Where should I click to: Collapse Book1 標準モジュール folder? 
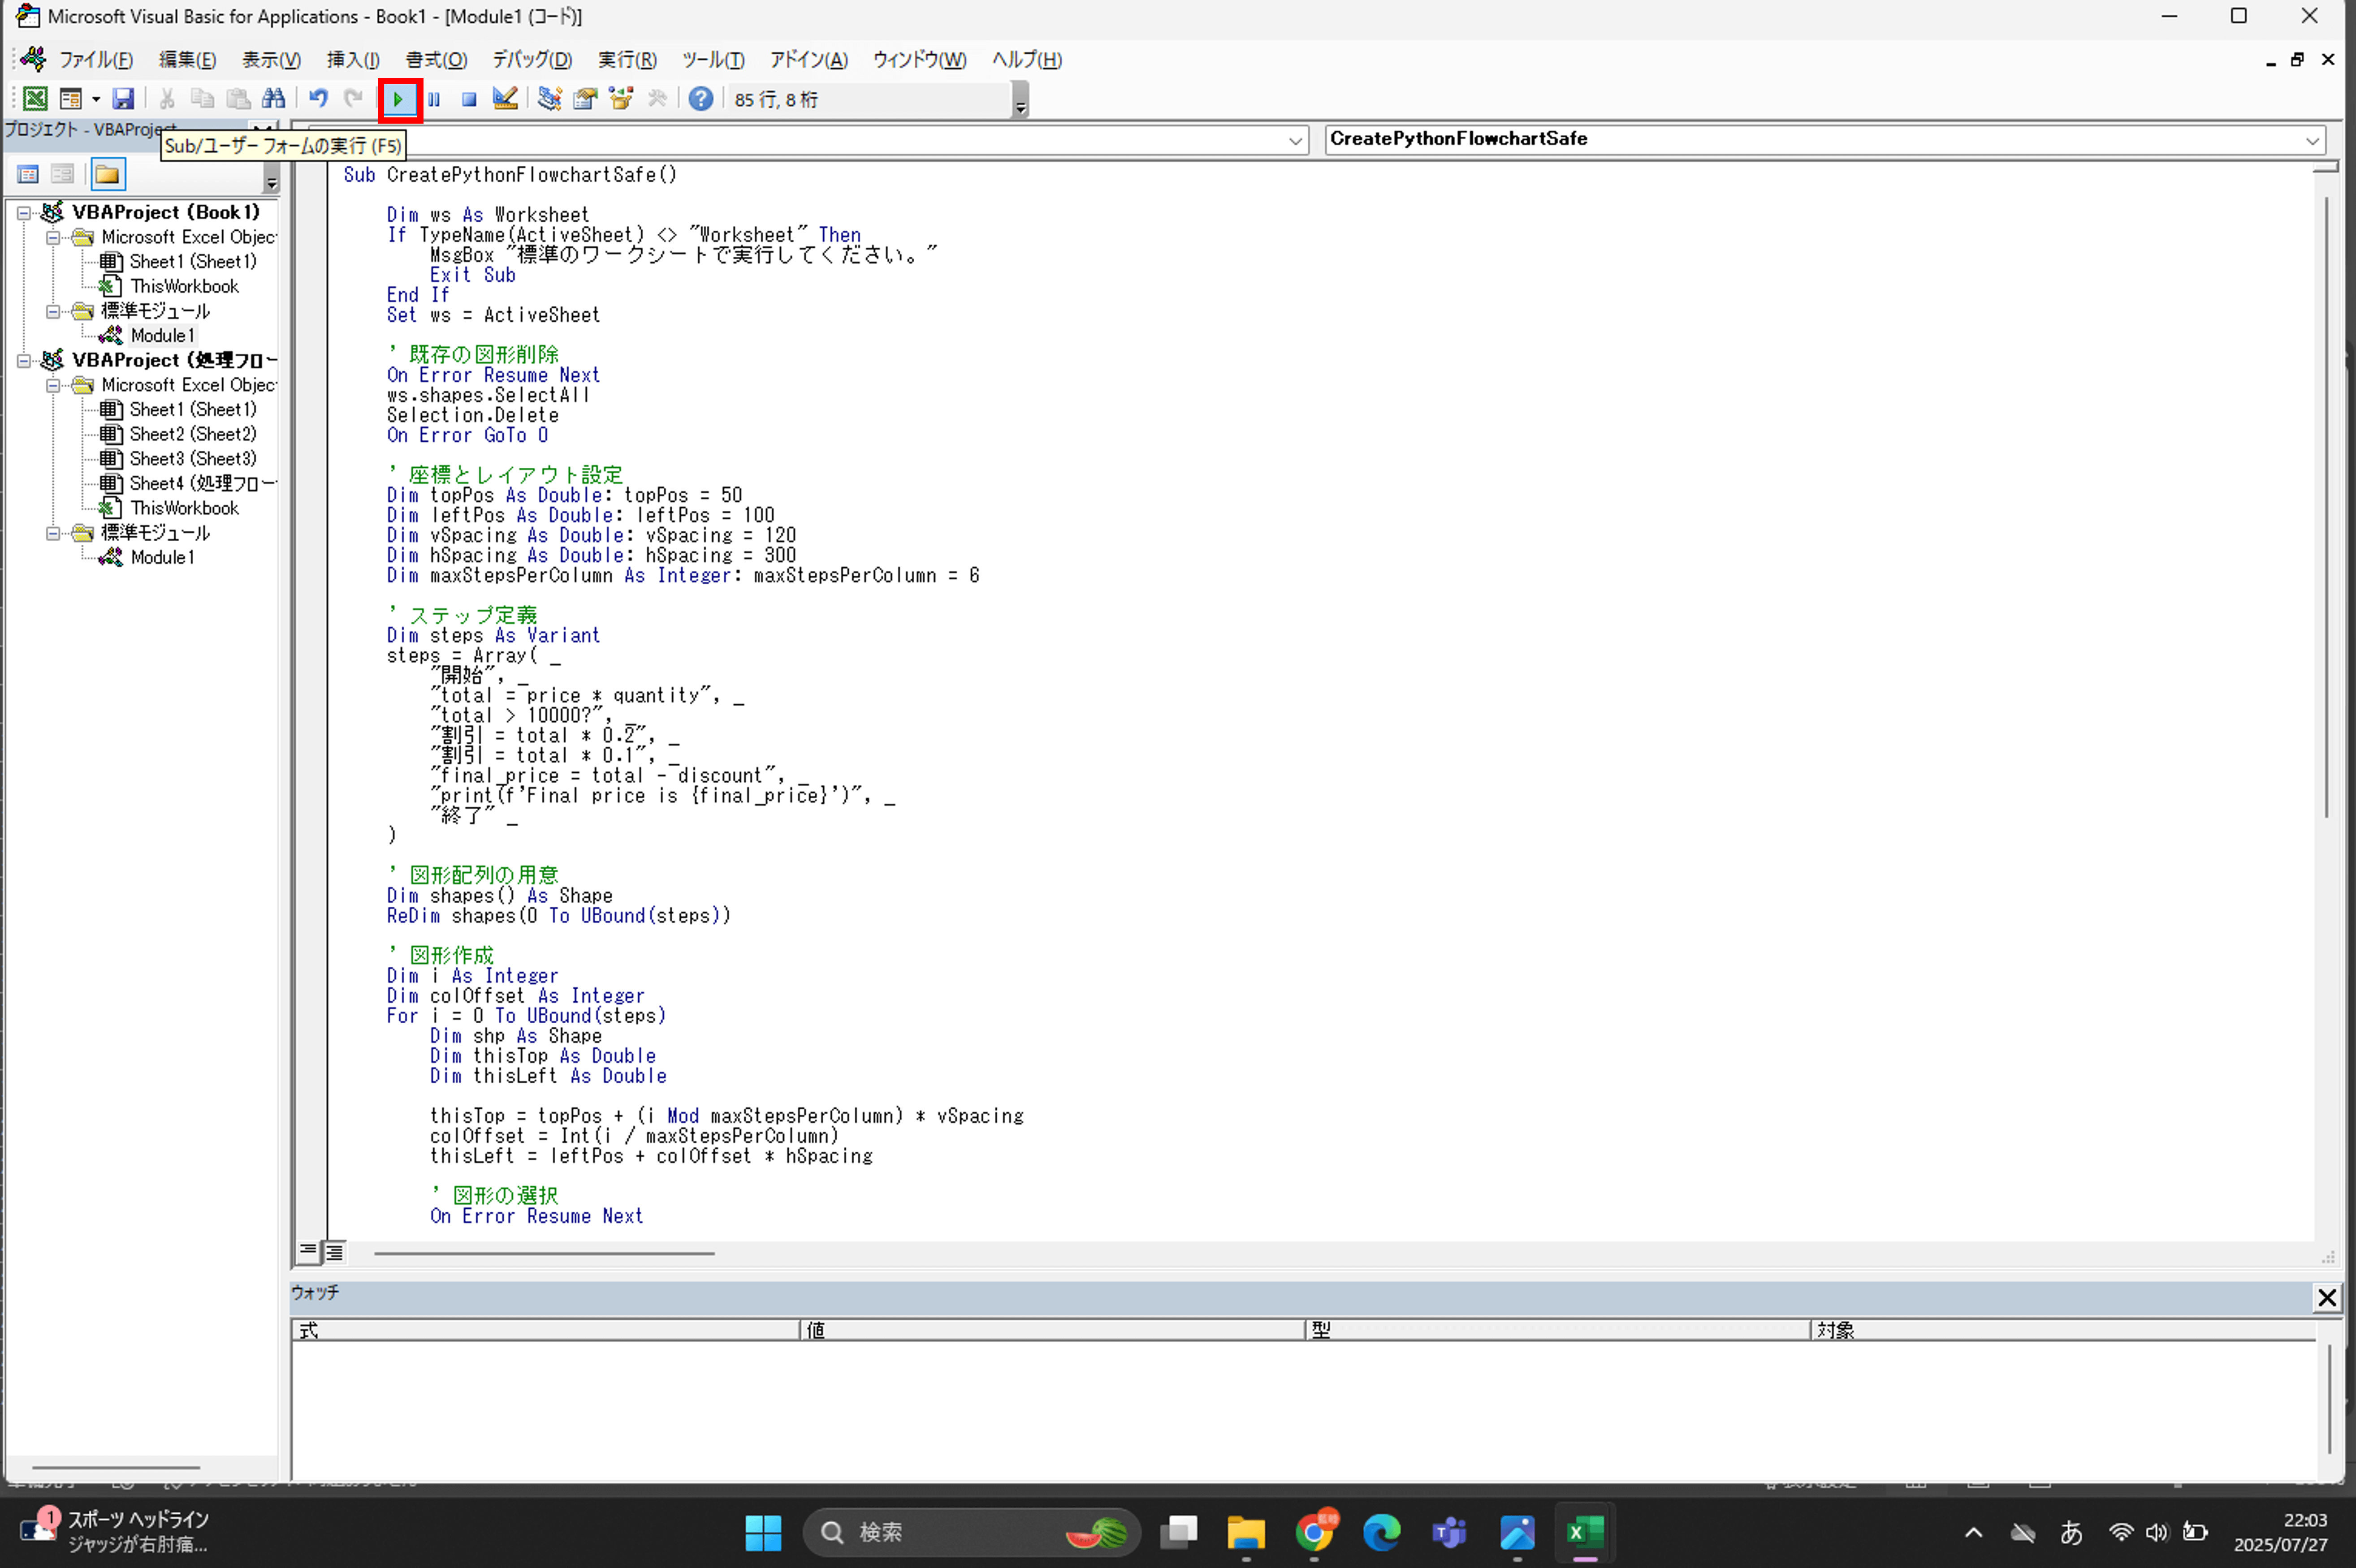coord(53,312)
